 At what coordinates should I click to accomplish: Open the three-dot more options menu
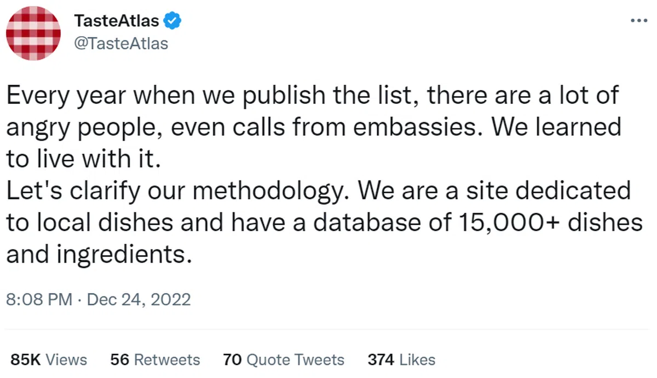click(x=639, y=20)
